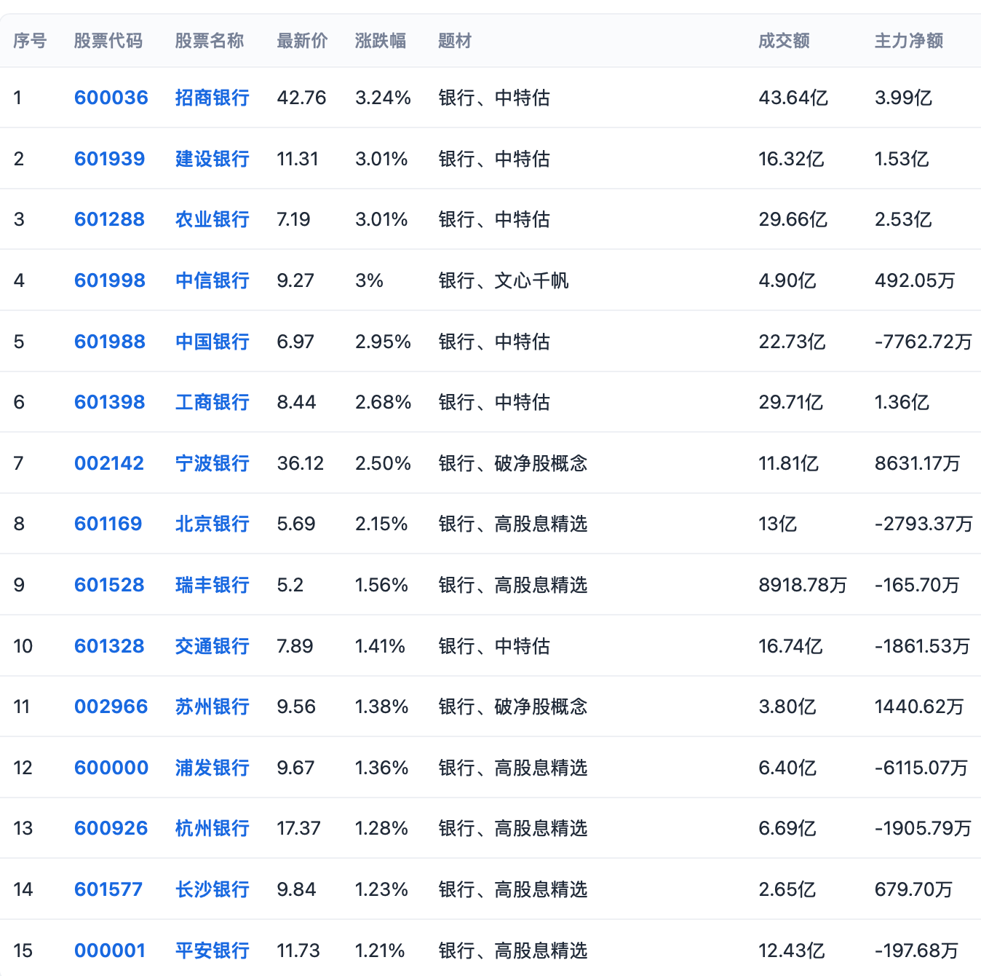Click the 最新价 column header
981x976 pixels.
[302, 41]
